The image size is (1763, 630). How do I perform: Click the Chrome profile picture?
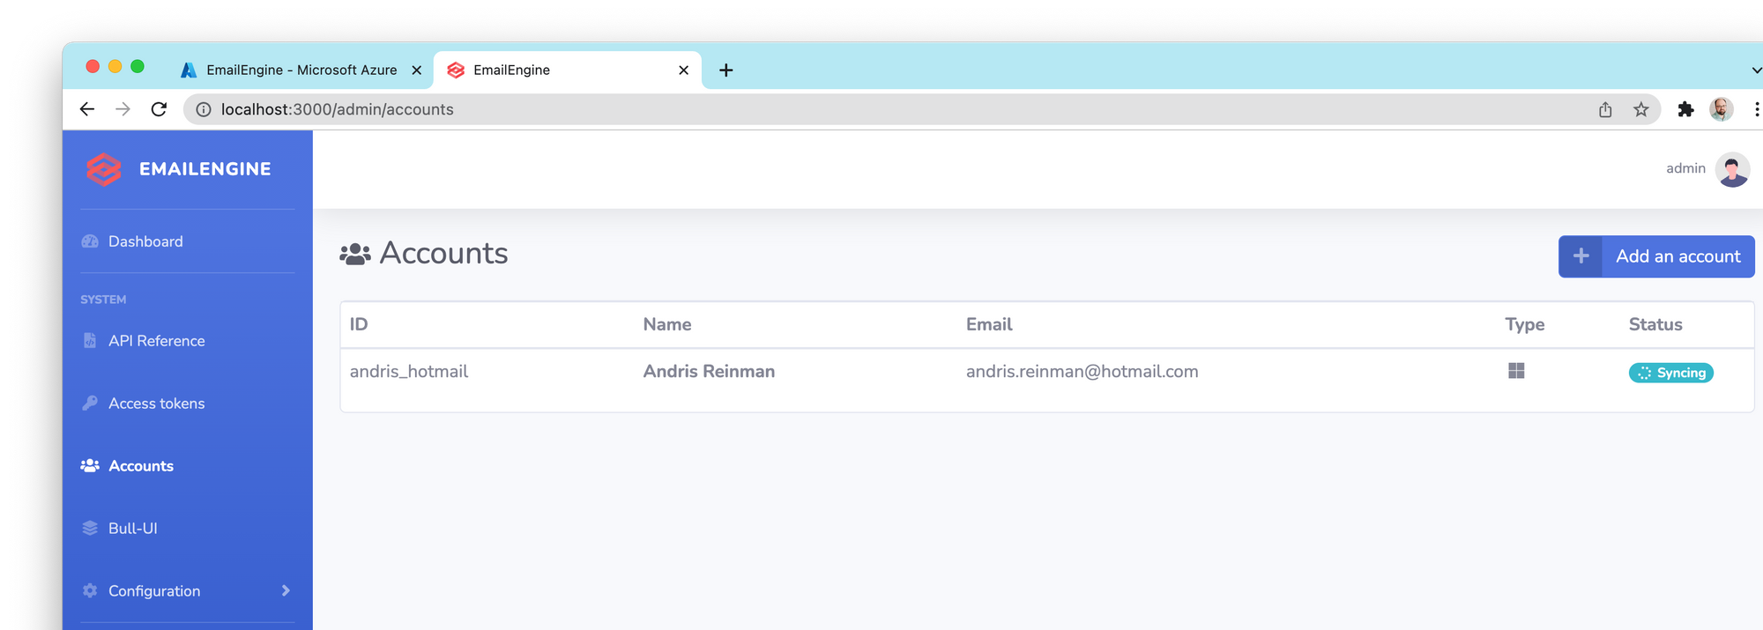1721,109
